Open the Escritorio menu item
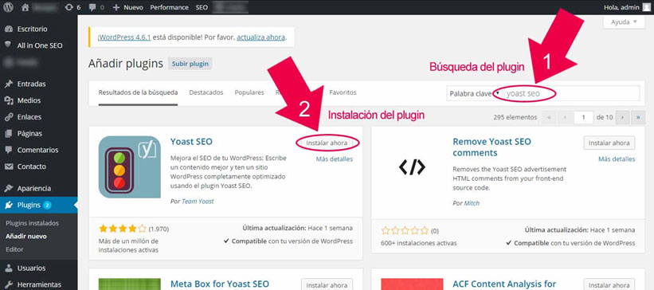Viewport: 654px width, 290px height. click(x=32, y=29)
